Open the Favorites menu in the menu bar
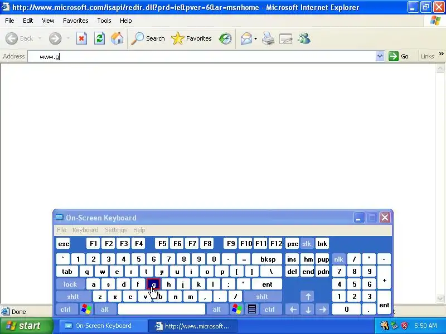 pyautogui.click(x=76, y=21)
